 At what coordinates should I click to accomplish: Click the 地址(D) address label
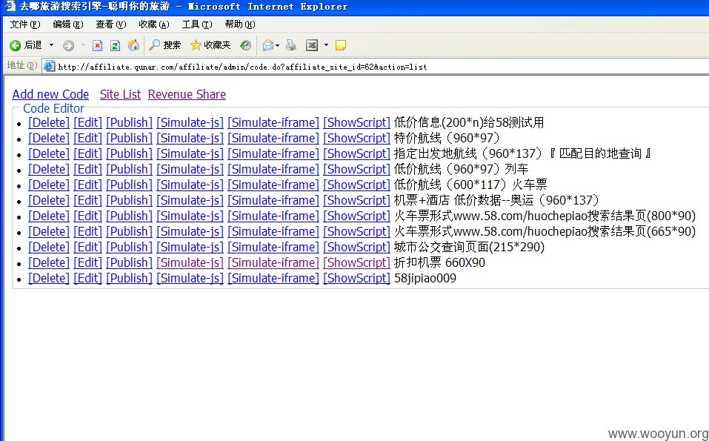[x=22, y=65]
